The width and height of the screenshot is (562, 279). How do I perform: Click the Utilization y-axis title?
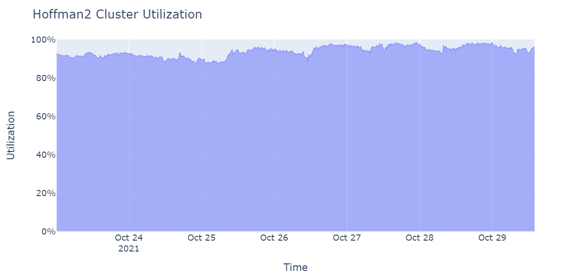click(11, 135)
